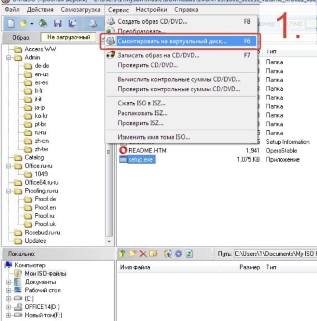Click the Save floppy disk icon
This screenshot has height=321, width=317.
58,24
